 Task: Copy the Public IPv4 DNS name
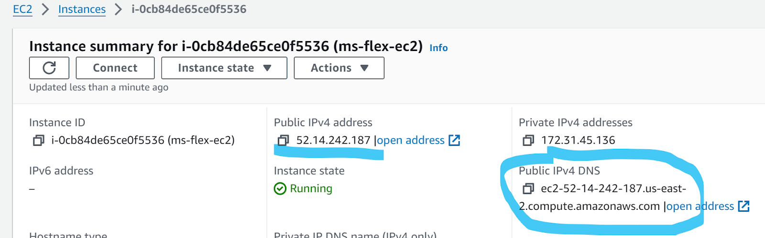tap(528, 188)
